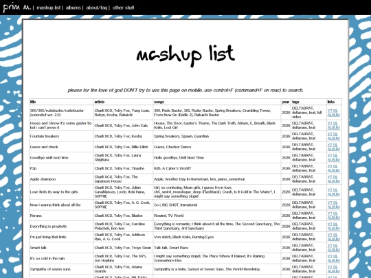Click DL link for Goodbye until next time
This screenshot has height=278, width=371.
click(x=335, y=156)
